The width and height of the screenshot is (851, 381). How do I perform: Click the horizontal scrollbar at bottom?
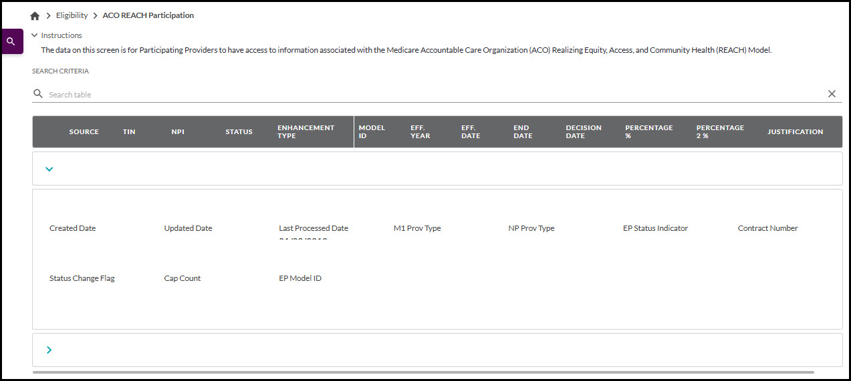(x=422, y=372)
